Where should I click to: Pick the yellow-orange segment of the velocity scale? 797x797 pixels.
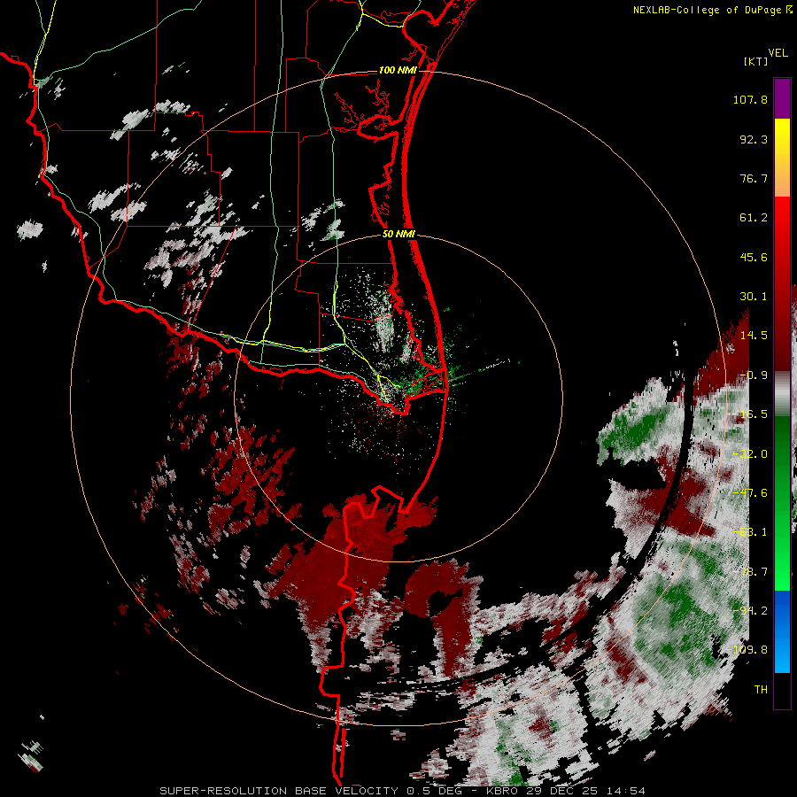[x=782, y=158]
